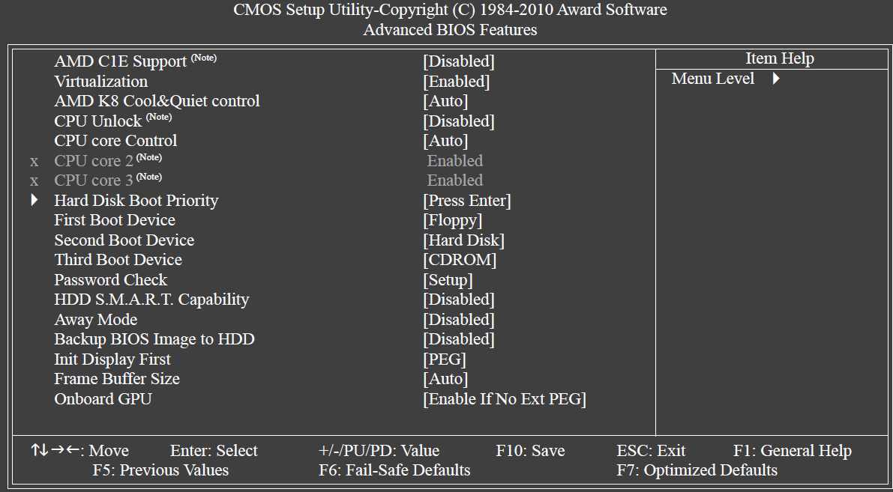Open the First Boot Device Floppy option
Image resolution: width=893 pixels, height=492 pixels.
click(452, 220)
